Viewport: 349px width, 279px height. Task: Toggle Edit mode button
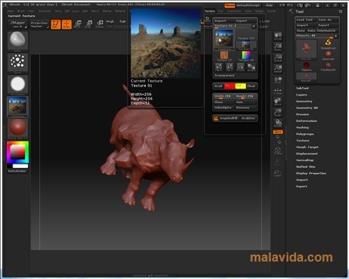click(x=56, y=24)
